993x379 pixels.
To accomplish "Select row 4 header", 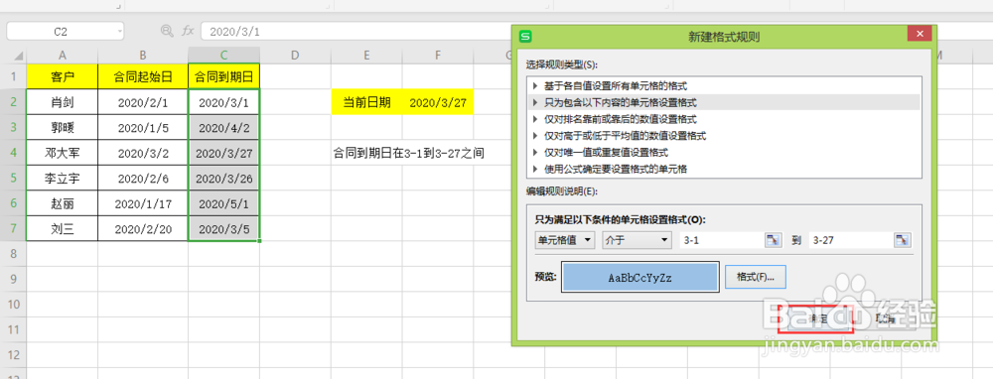I will (13, 153).
